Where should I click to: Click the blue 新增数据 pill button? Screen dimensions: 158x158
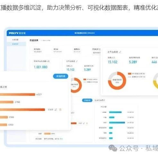tap(61, 76)
